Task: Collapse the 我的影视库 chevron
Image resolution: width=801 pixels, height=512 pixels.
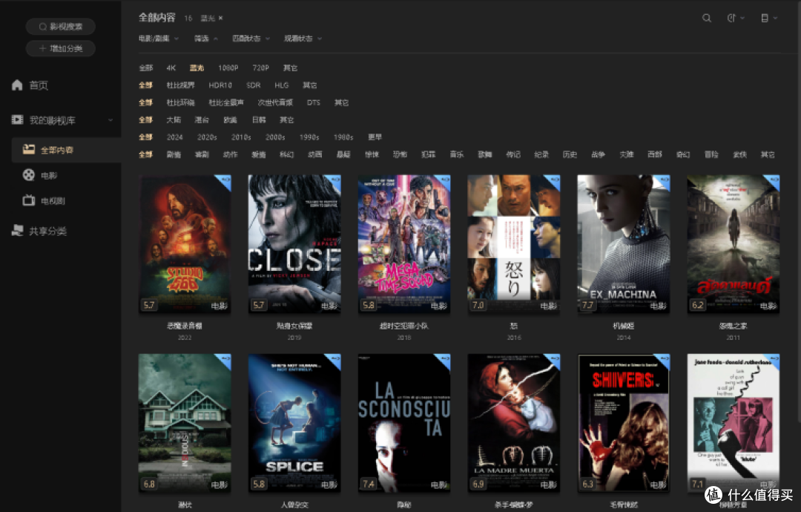Action: point(111,120)
